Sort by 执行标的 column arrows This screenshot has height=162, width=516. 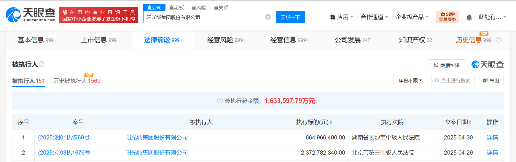(x=331, y=122)
